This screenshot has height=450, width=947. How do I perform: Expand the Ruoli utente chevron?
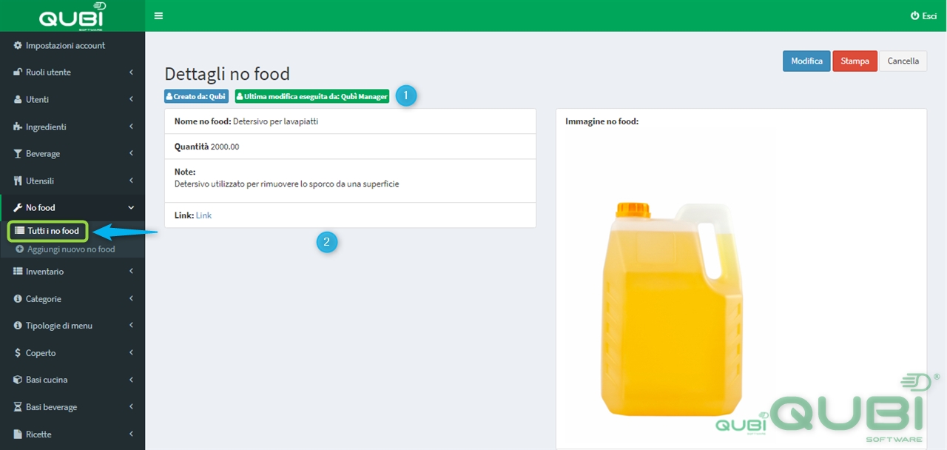click(x=131, y=73)
